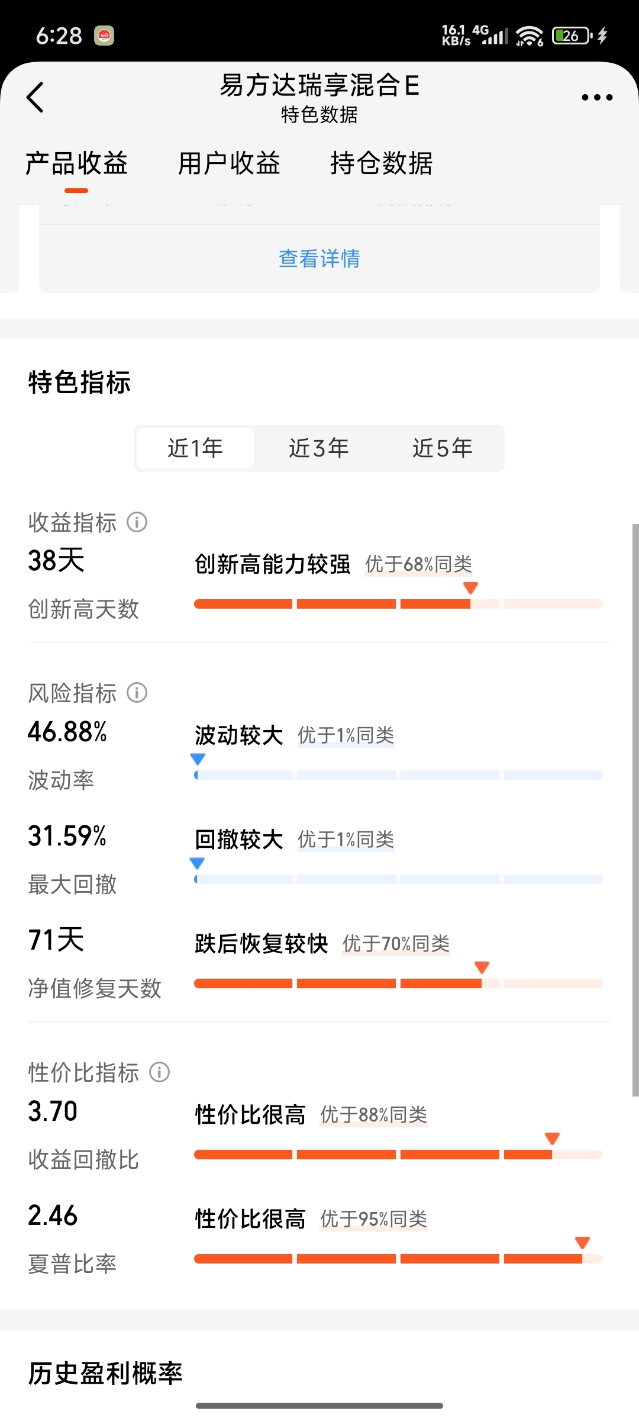Tap the 夏普比率 progress bar

(x=398, y=1259)
